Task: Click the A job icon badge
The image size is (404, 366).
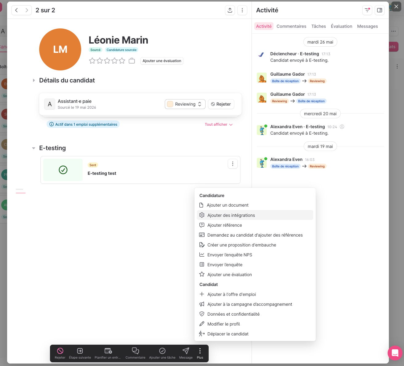Action: click(x=50, y=104)
